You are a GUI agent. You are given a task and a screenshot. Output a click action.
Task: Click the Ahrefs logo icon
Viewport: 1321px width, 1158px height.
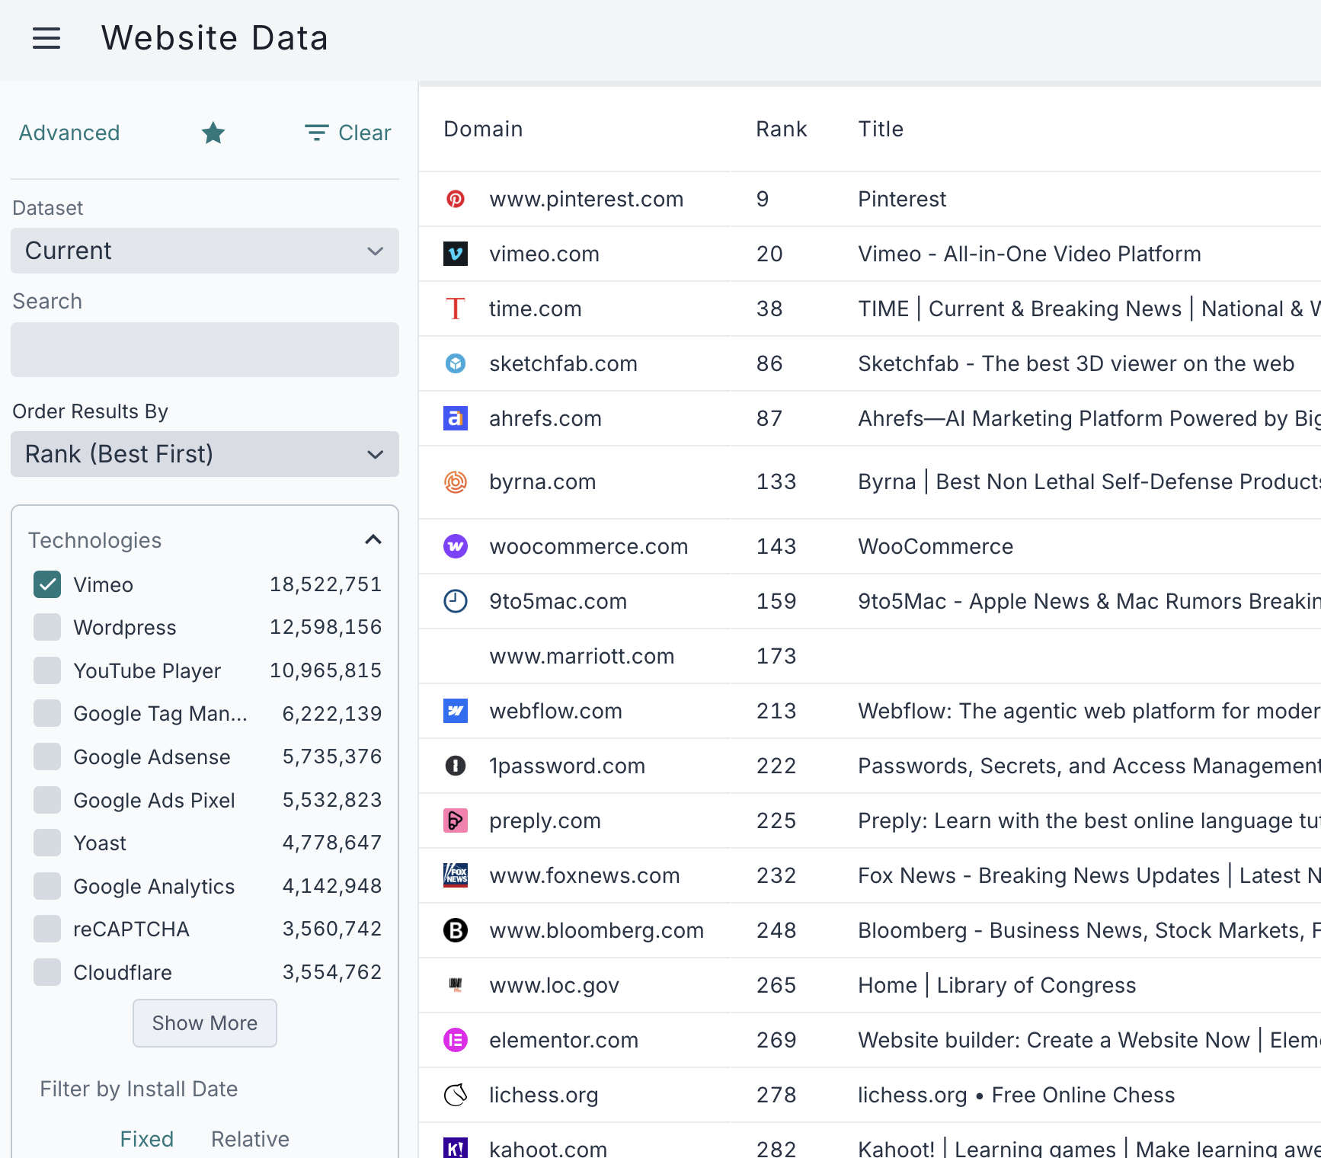[456, 418]
